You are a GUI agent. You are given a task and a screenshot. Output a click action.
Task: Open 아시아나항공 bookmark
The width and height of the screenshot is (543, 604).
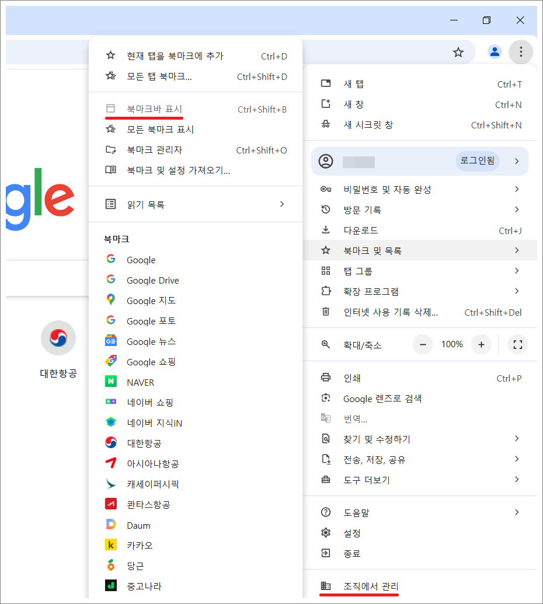[196, 464]
